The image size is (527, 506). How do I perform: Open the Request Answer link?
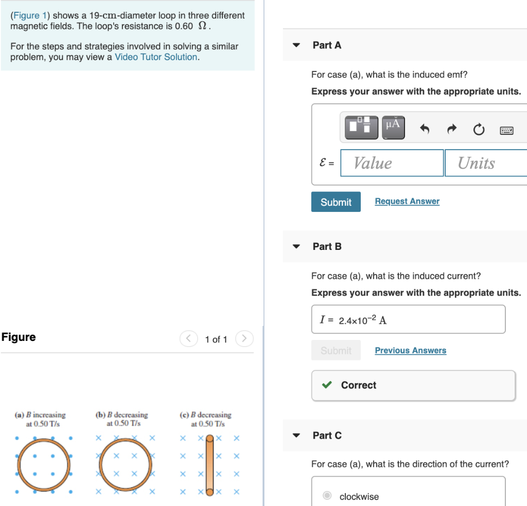[x=407, y=201]
